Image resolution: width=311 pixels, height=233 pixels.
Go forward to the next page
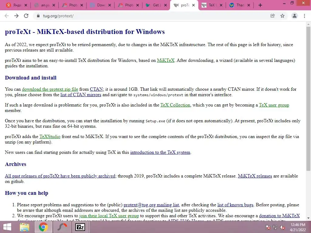coord(16,16)
